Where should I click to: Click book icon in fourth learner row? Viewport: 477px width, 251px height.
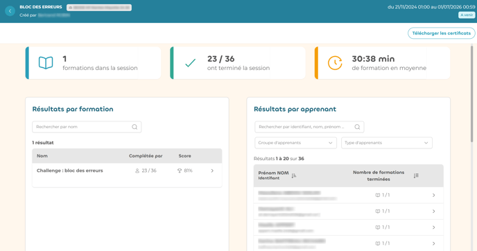pyautogui.click(x=378, y=243)
